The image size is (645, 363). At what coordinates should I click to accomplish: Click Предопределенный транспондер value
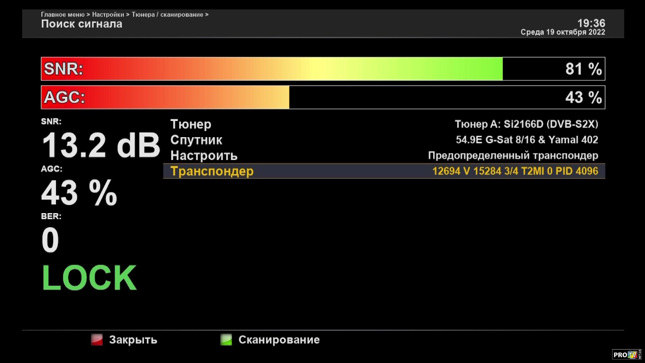point(513,156)
